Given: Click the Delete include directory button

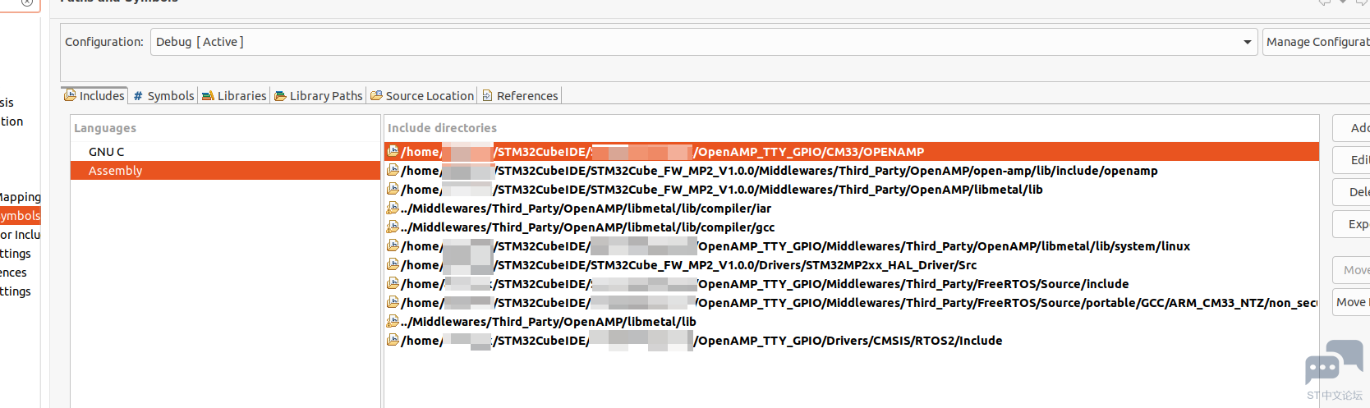Looking at the screenshot, I should pyautogui.click(x=1351, y=192).
